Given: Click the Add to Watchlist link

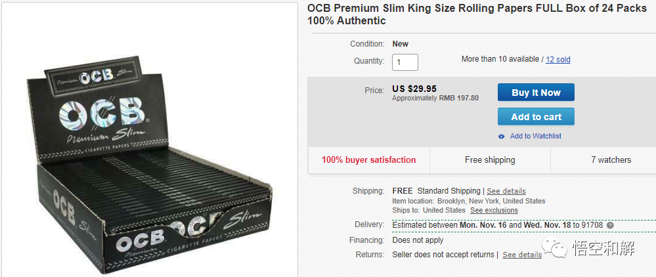Looking at the screenshot, I should (x=535, y=137).
